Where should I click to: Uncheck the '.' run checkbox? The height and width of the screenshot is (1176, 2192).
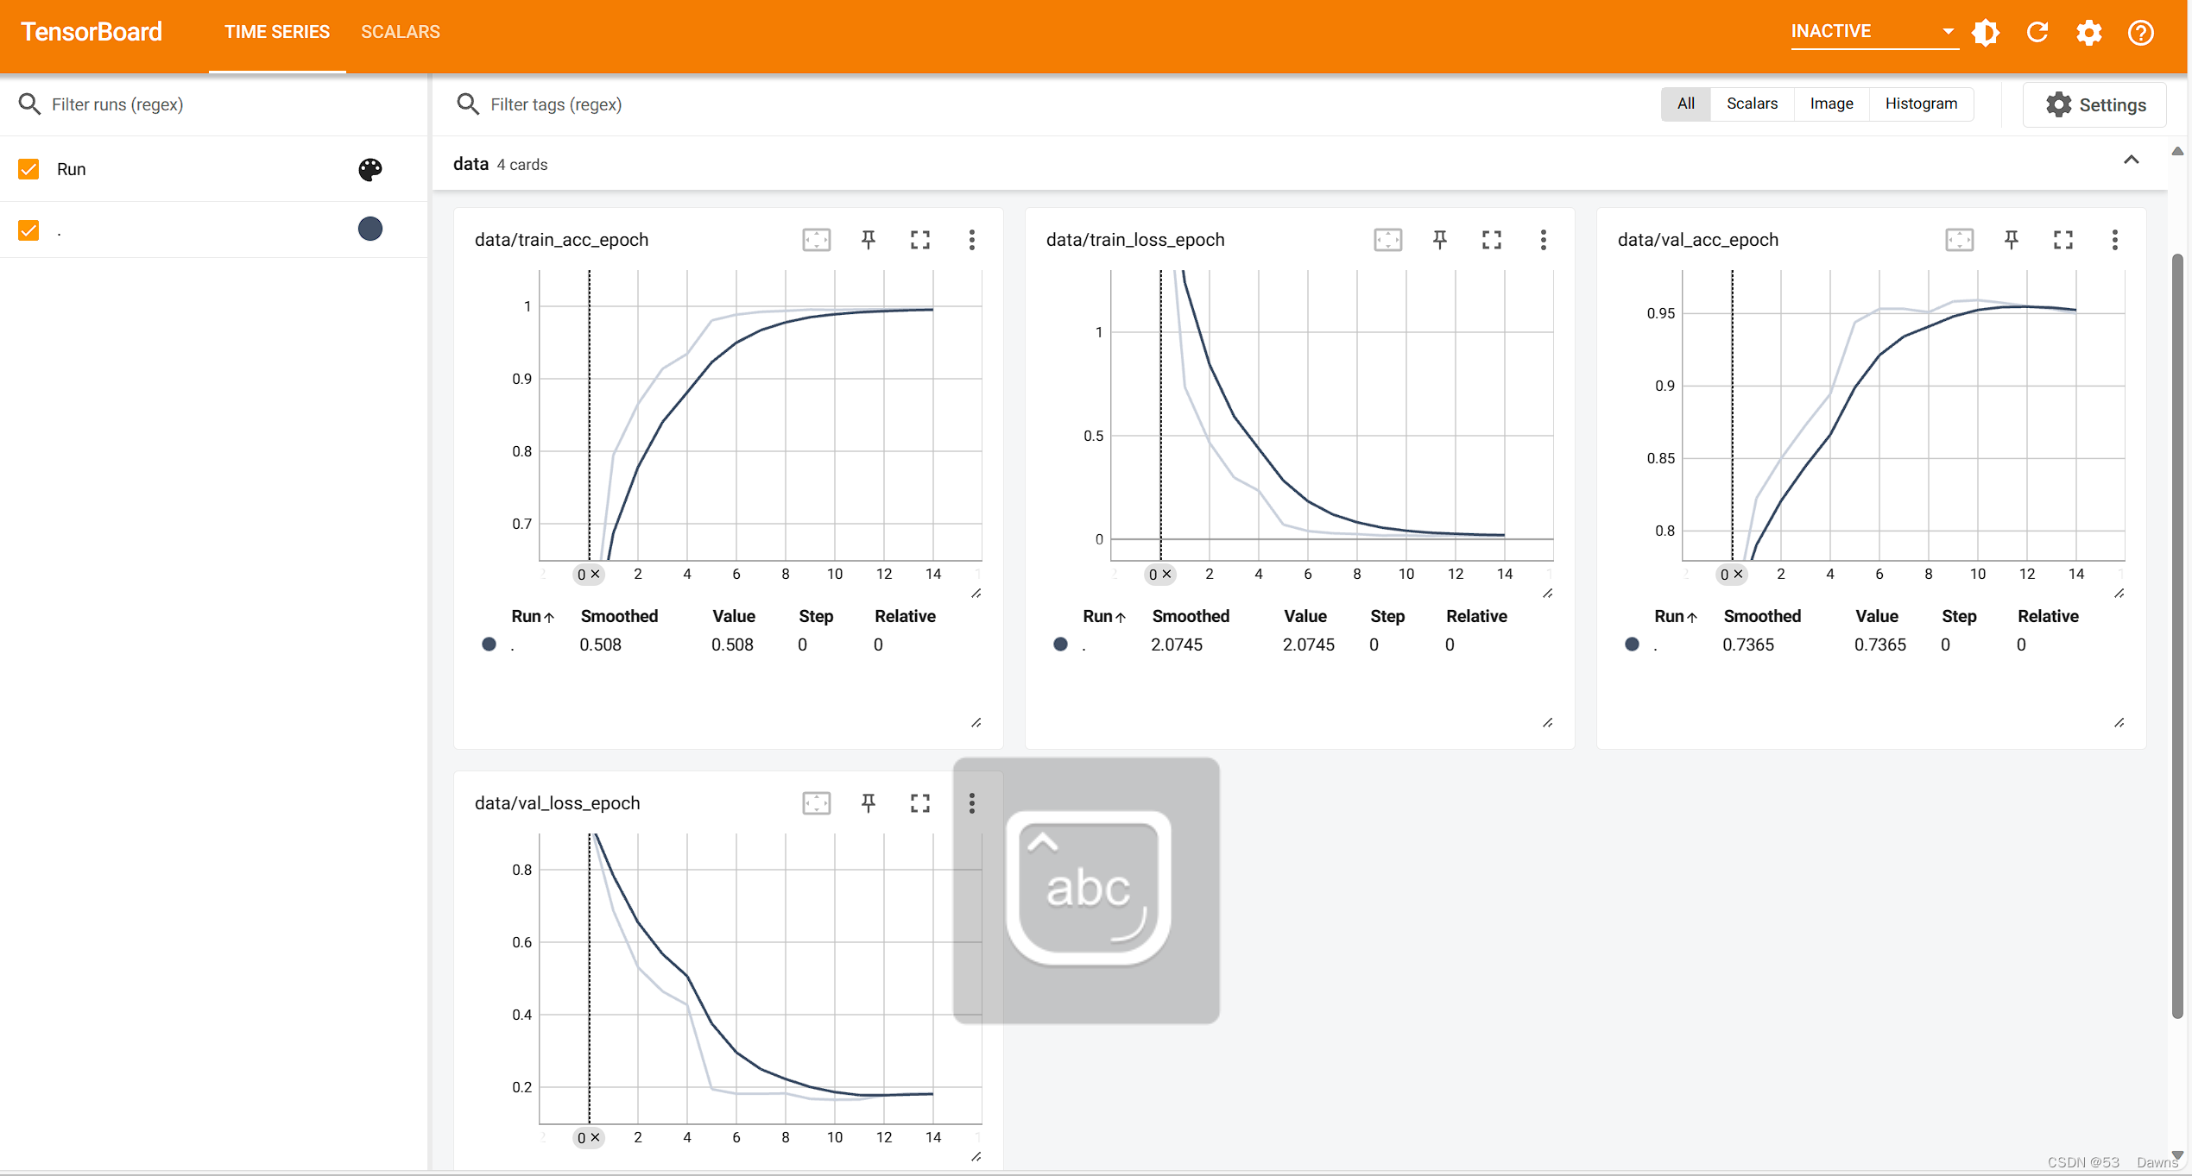pos(28,230)
